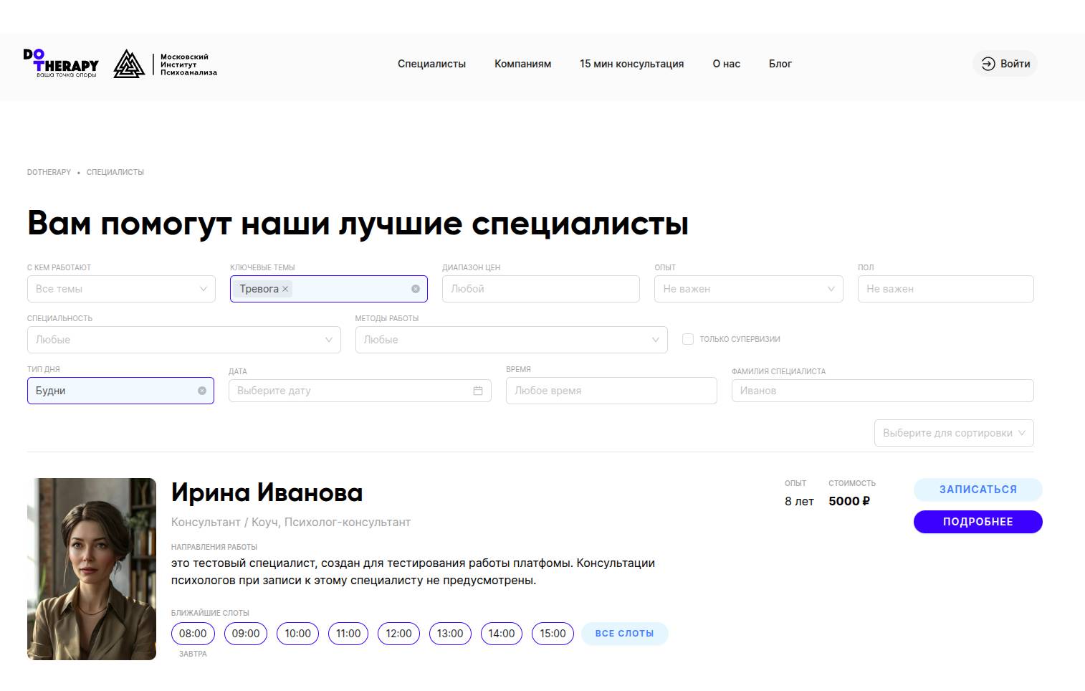Select the 10:00 time slot
The image size is (1085, 691).
298,634
